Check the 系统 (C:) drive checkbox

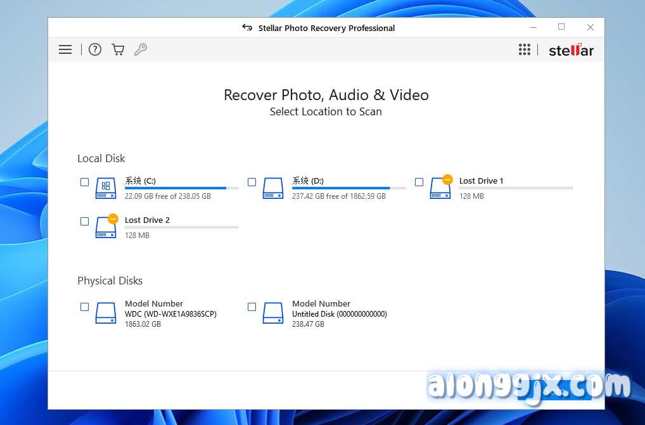85,182
